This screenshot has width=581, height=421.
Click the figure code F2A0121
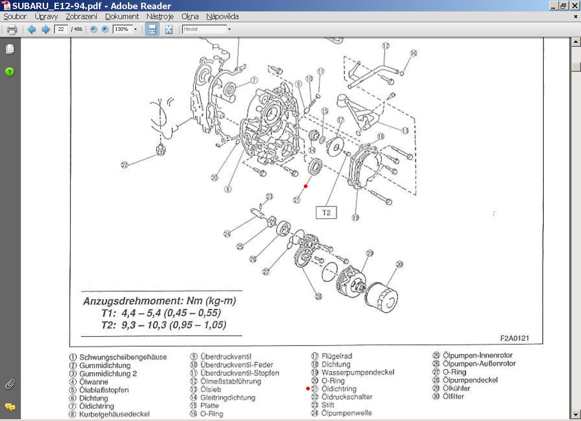tap(515, 338)
